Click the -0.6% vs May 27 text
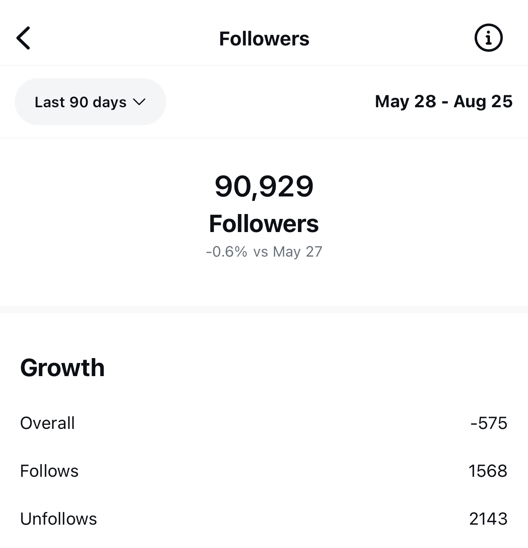This screenshot has width=528, height=548. (264, 251)
